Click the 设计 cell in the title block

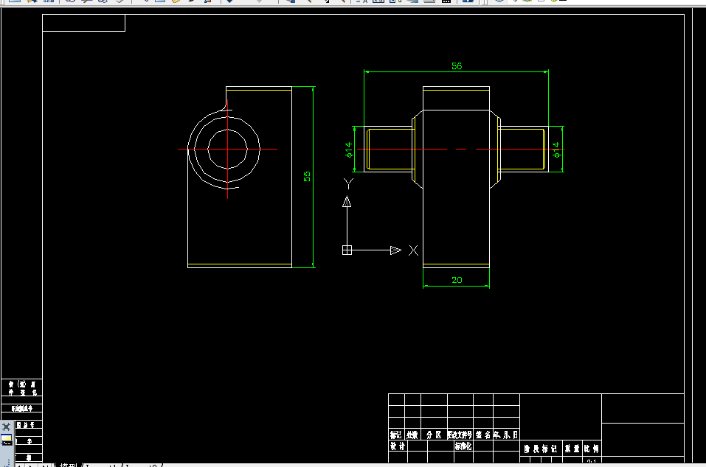click(x=398, y=446)
